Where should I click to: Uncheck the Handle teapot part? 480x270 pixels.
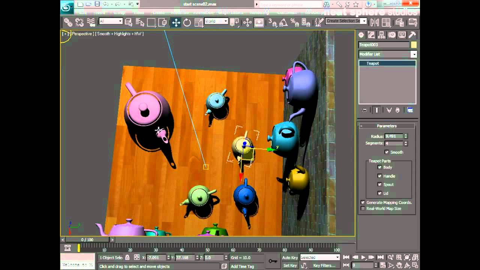click(379, 176)
